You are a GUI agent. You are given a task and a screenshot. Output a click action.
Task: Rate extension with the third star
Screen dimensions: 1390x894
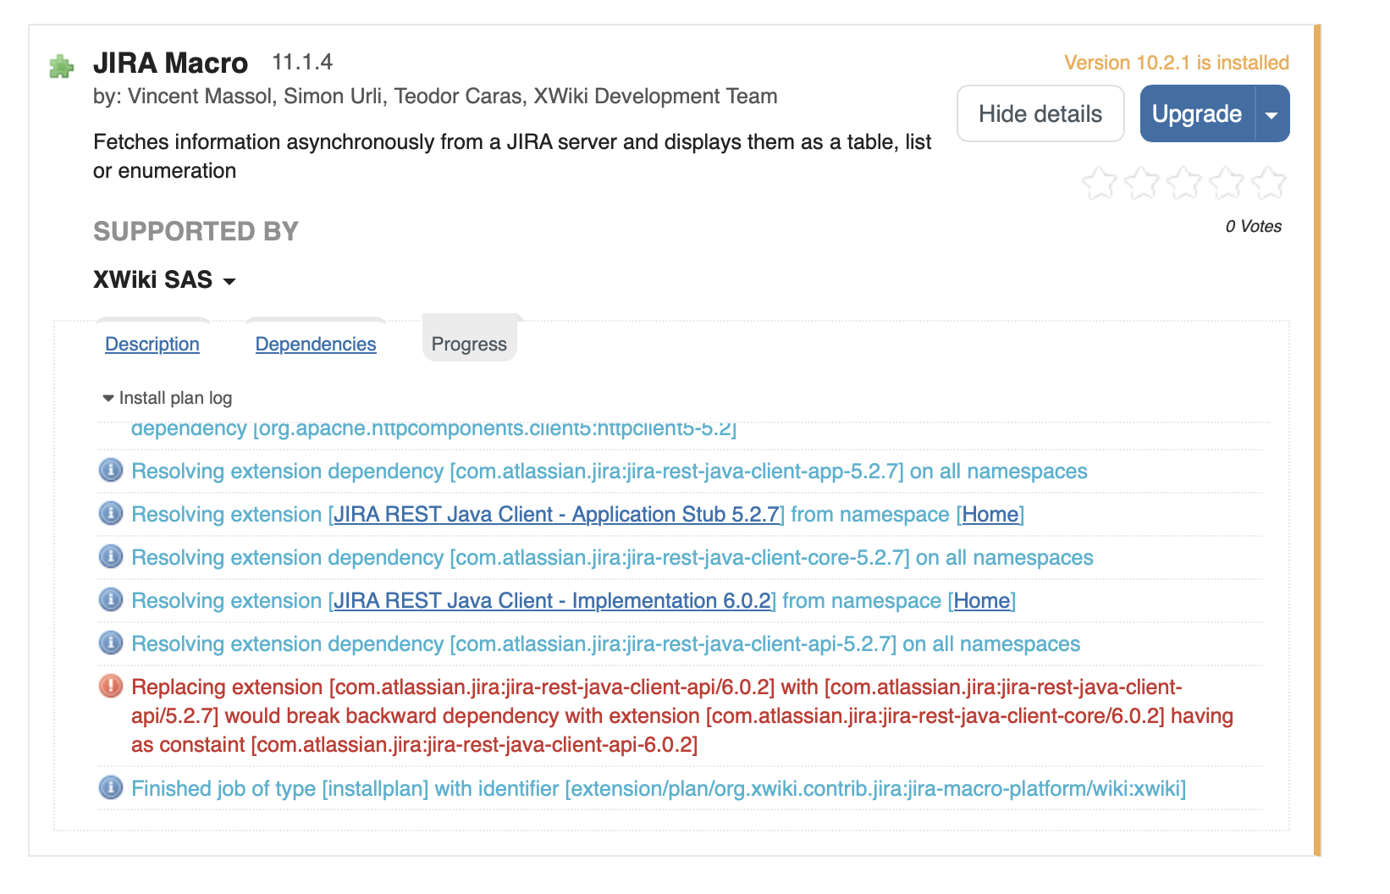pyautogui.click(x=1183, y=183)
